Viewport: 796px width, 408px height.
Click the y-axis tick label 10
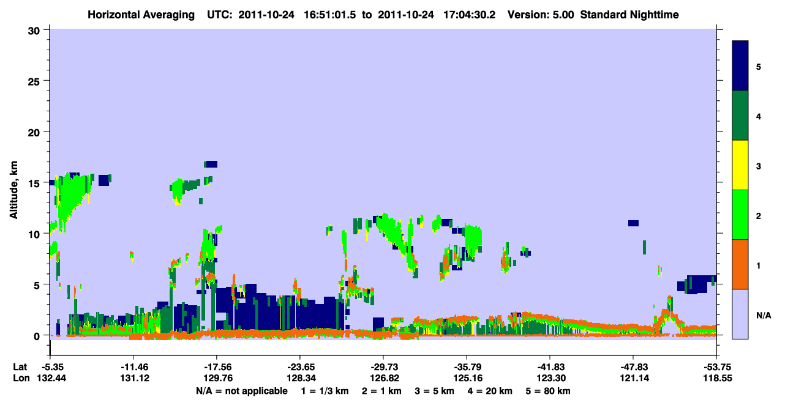tap(35, 234)
